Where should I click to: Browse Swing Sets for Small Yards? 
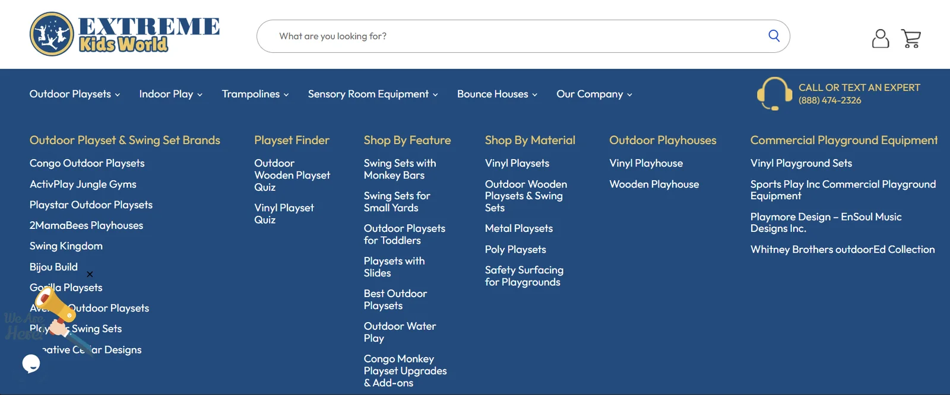coord(397,202)
